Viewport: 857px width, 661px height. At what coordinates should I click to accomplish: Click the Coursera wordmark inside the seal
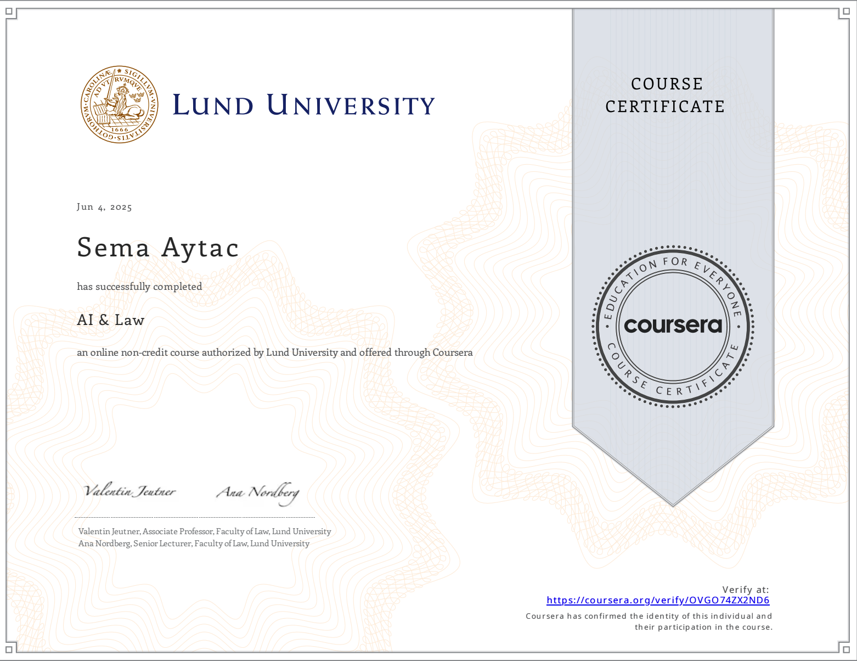coord(673,326)
